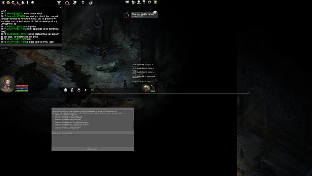The height and width of the screenshot is (176, 312).
Task: Click the armor equipment icon
Action: pos(59,3)
